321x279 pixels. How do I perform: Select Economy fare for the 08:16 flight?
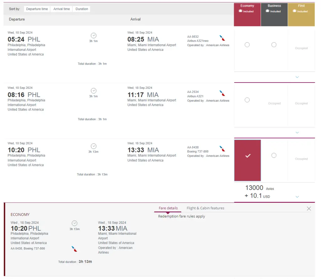pyautogui.click(x=247, y=100)
